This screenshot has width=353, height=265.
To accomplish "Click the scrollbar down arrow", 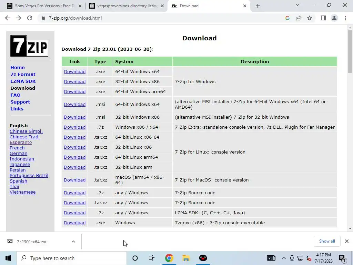I will (350, 228).
